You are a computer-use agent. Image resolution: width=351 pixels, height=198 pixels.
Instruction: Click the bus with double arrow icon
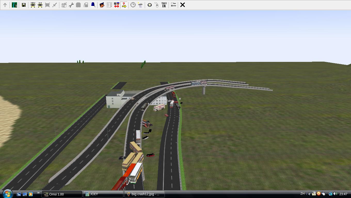click(x=40, y=5)
